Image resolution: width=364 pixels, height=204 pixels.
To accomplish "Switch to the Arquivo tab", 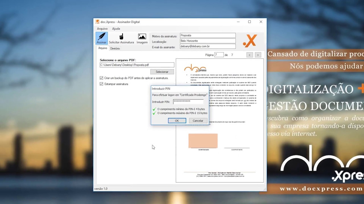I will point(103,48).
